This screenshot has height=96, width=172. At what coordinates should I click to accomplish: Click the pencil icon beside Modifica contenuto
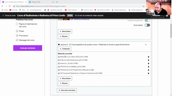(x=72, y=19)
